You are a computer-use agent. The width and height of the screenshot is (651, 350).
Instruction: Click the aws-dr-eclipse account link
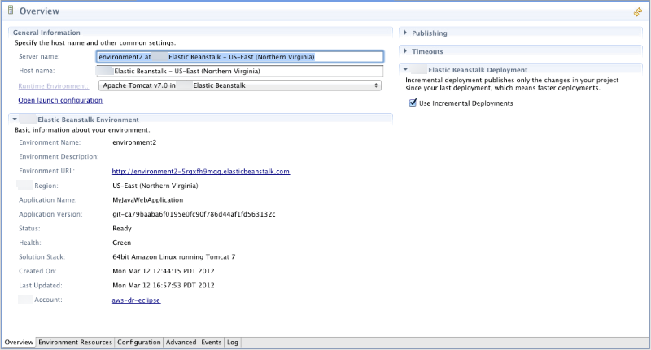[136, 300]
